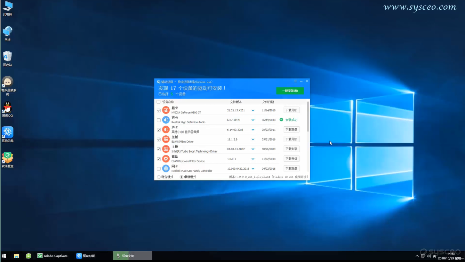The image size is (465, 262).
Task: Click 下载安装 for the Intel Turbo Boost driver
Action: coord(291,149)
